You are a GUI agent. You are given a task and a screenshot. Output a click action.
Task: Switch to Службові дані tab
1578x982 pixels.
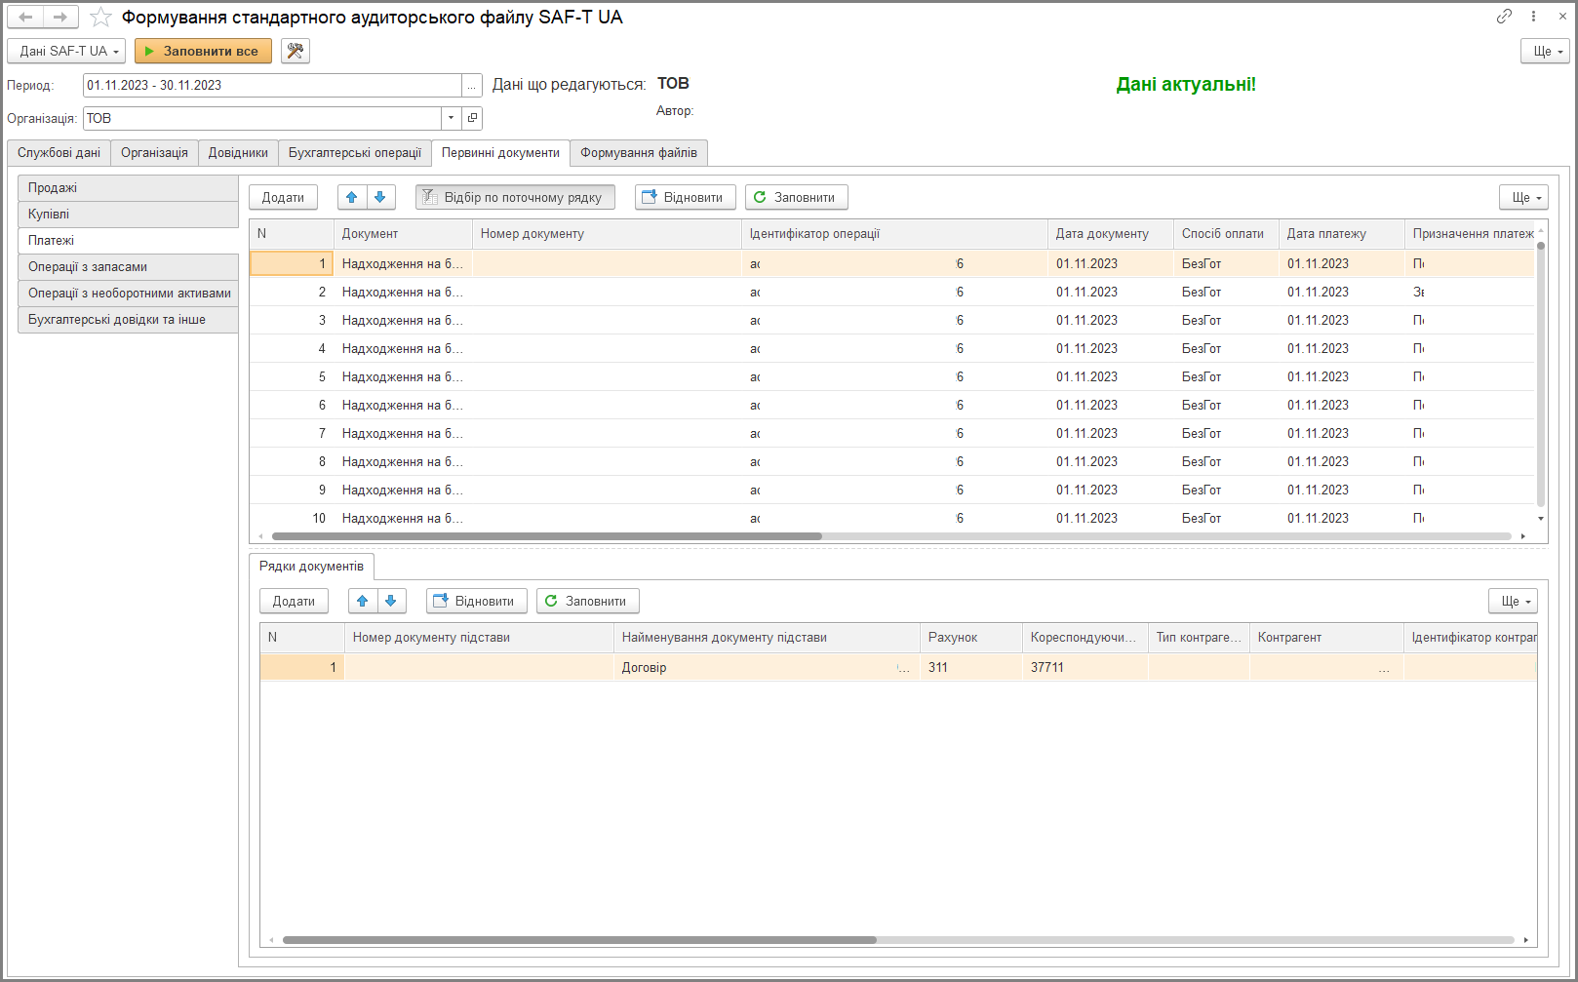pyautogui.click(x=59, y=153)
